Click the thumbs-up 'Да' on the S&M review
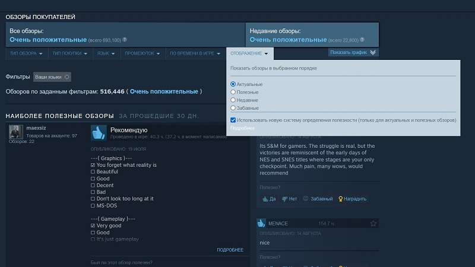Viewport: 475px width, 267px height. coord(269,199)
